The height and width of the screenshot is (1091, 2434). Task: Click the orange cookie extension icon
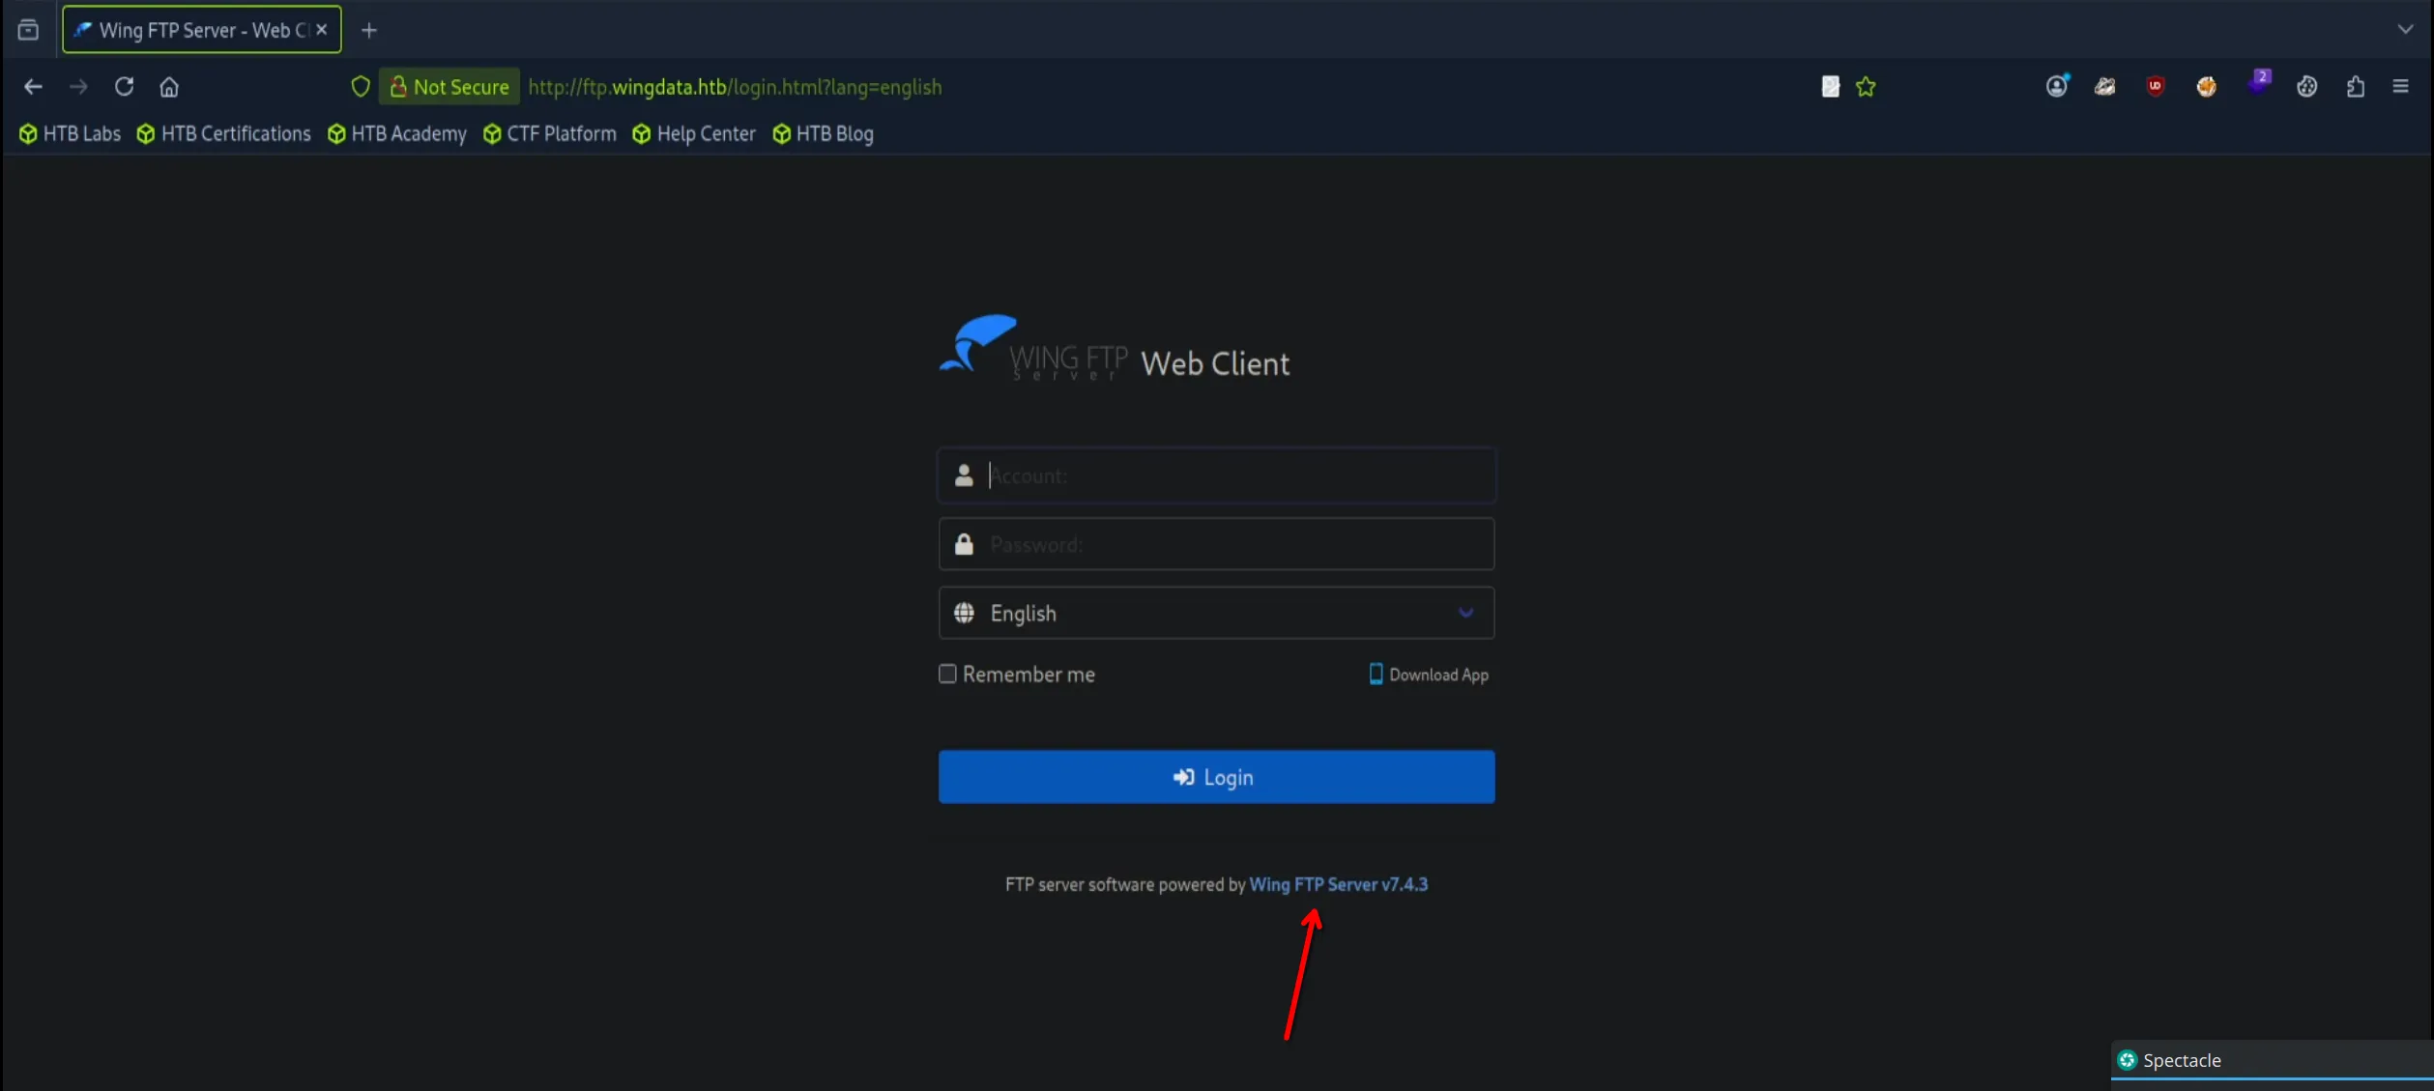click(2206, 87)
